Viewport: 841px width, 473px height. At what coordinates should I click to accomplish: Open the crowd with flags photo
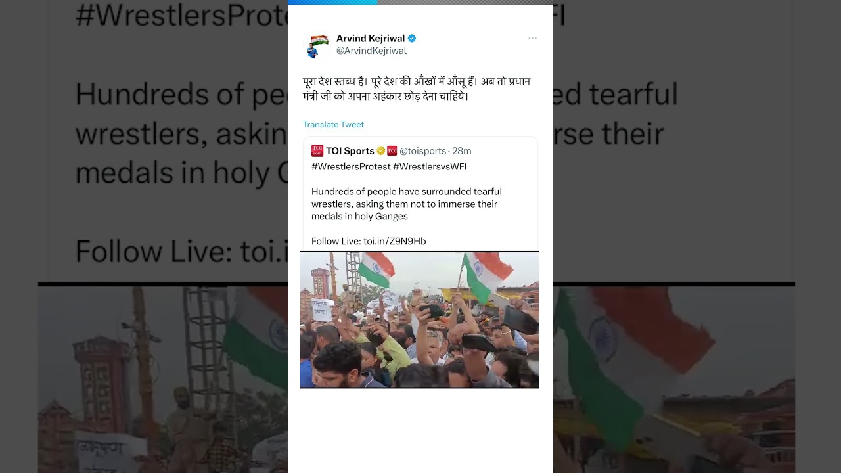click(419, 320)
